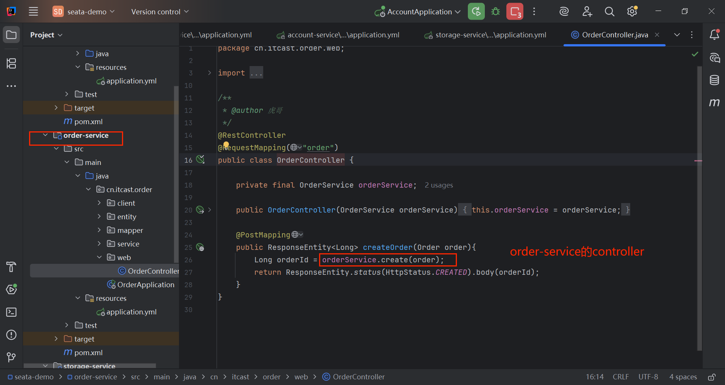Expand the mapper package
Viewport: 725px width, 385px height.
tap(99, 230)
